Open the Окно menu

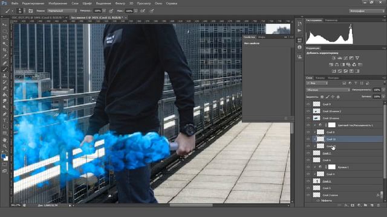(x=158, y=4)
